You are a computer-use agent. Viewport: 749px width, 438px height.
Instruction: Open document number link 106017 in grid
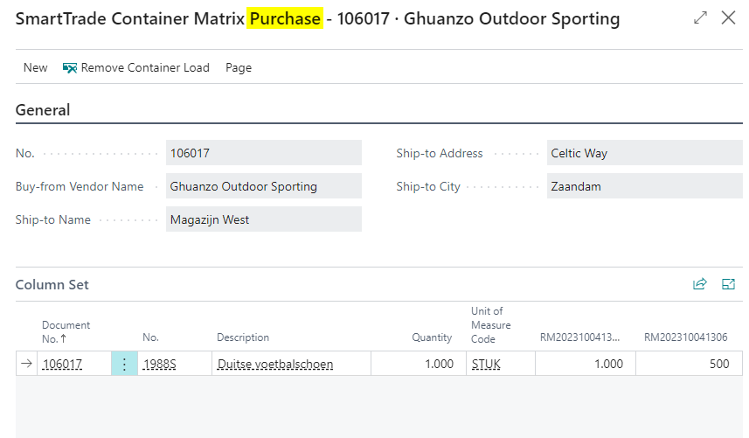pyautogui.click(x=62, y=364)
